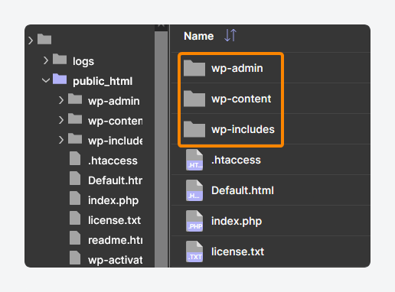Click wp-admin folder icon in file list
The width and height of the screenshot is (395, 292).
click(x=194, y=68)
